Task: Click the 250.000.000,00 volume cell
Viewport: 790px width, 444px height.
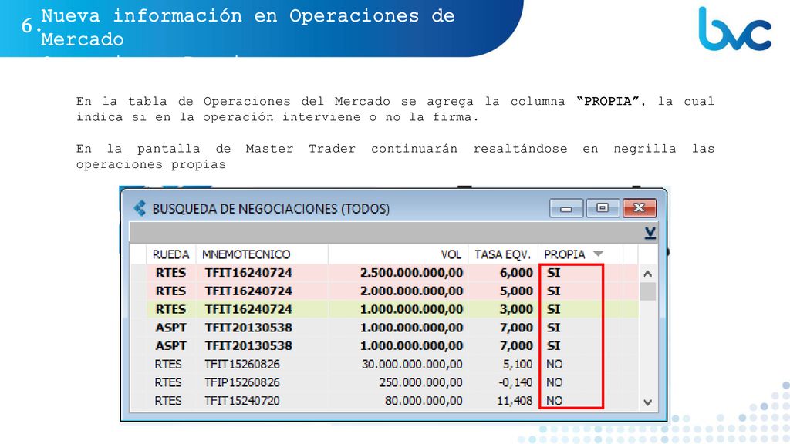Action: (x=420, y=382)
